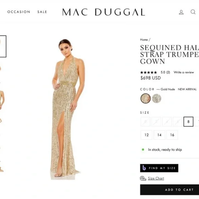Choose the Gold Nude color swatch
Image resolution: width=199 pixels, height=199 pixels.
click(x=145, y=98)
